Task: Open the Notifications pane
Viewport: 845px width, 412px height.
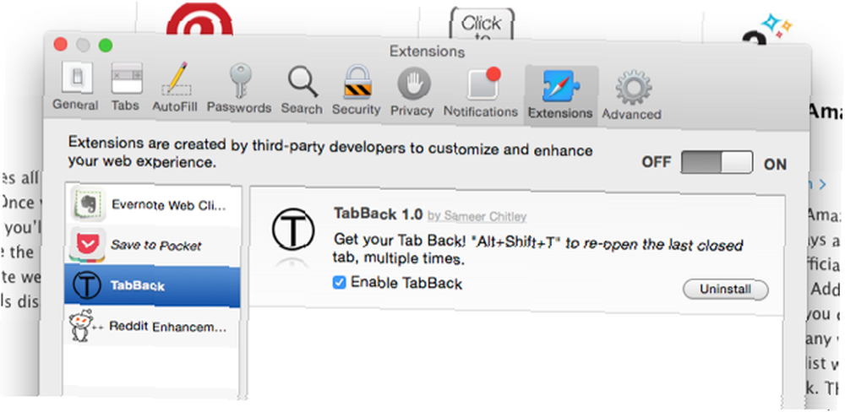Action: tap(481, 93)
